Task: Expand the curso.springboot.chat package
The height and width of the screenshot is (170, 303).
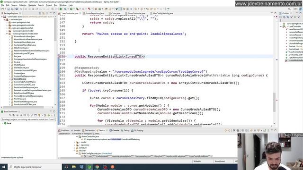Action: point(7,22)
